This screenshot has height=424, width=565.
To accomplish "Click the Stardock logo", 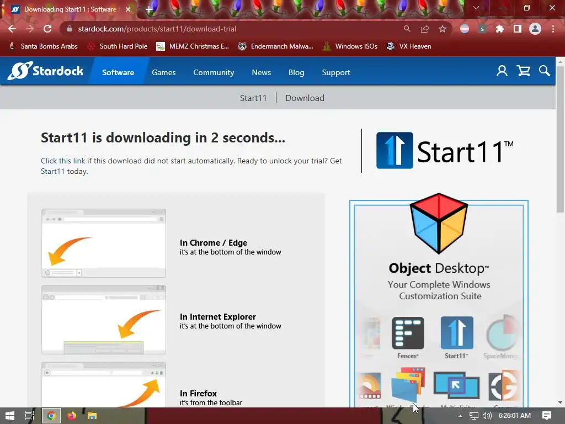I will coord(45,71).
